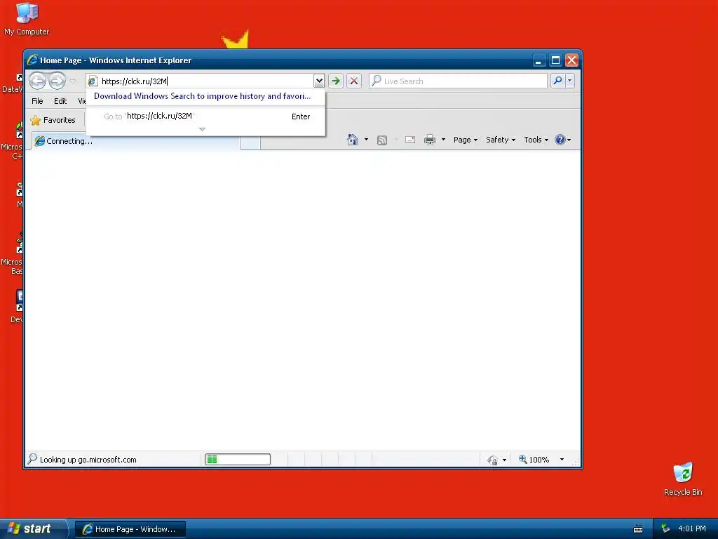Expand the address bar autocomplete dropdown
The height and width of the screenshot is (539, 718).
319,81
